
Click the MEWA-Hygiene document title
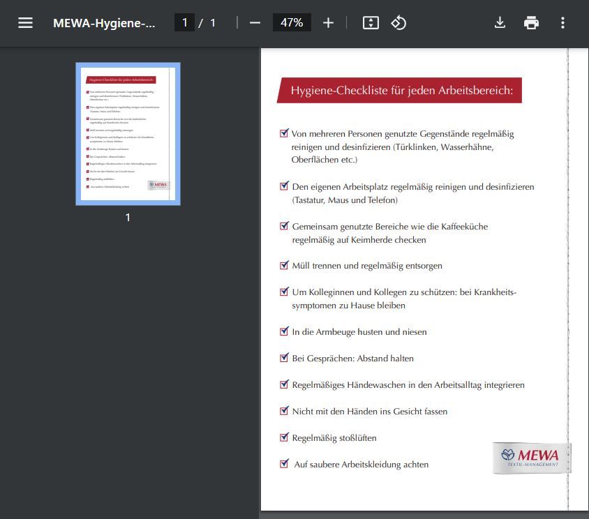point(104,22)
